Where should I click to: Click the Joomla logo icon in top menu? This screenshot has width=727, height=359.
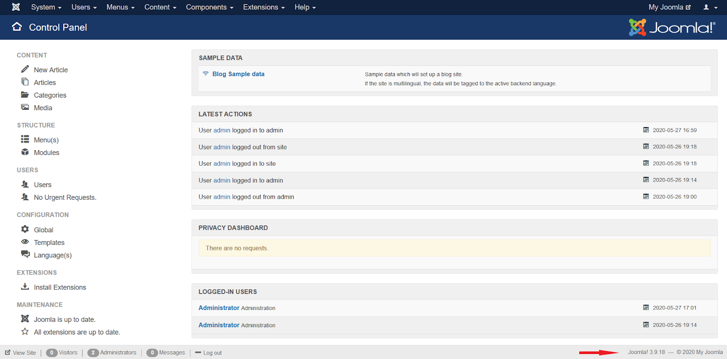pyautogui.click(x=16, y=7)
